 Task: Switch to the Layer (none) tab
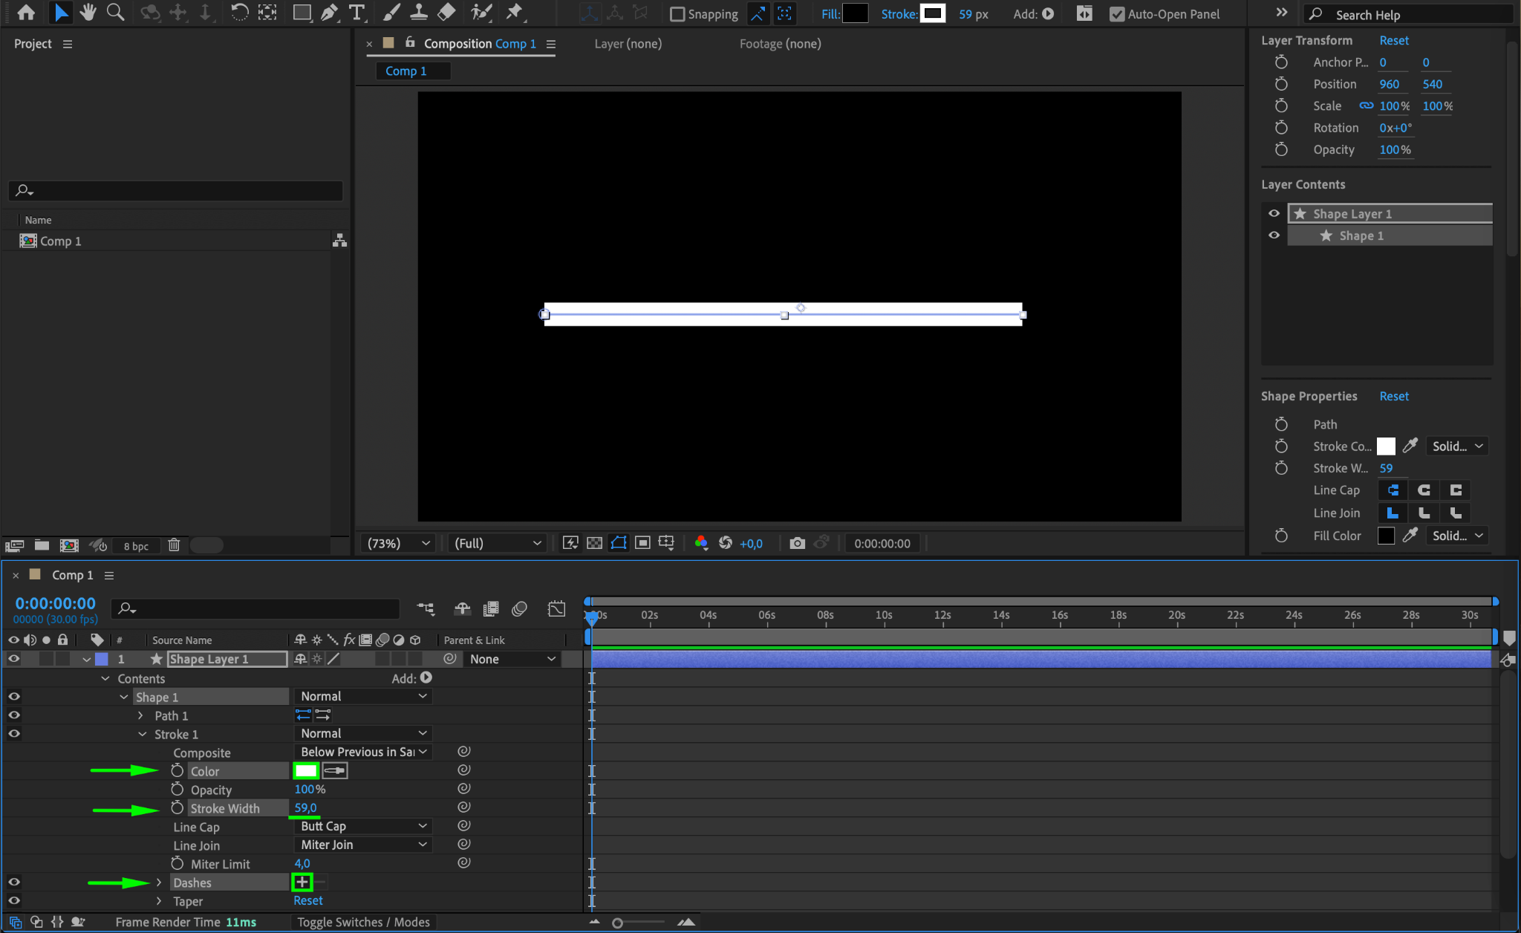(x=628, y=44)
